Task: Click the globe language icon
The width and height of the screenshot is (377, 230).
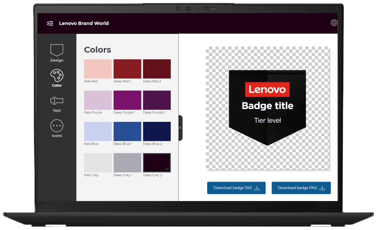Action: 334,23
